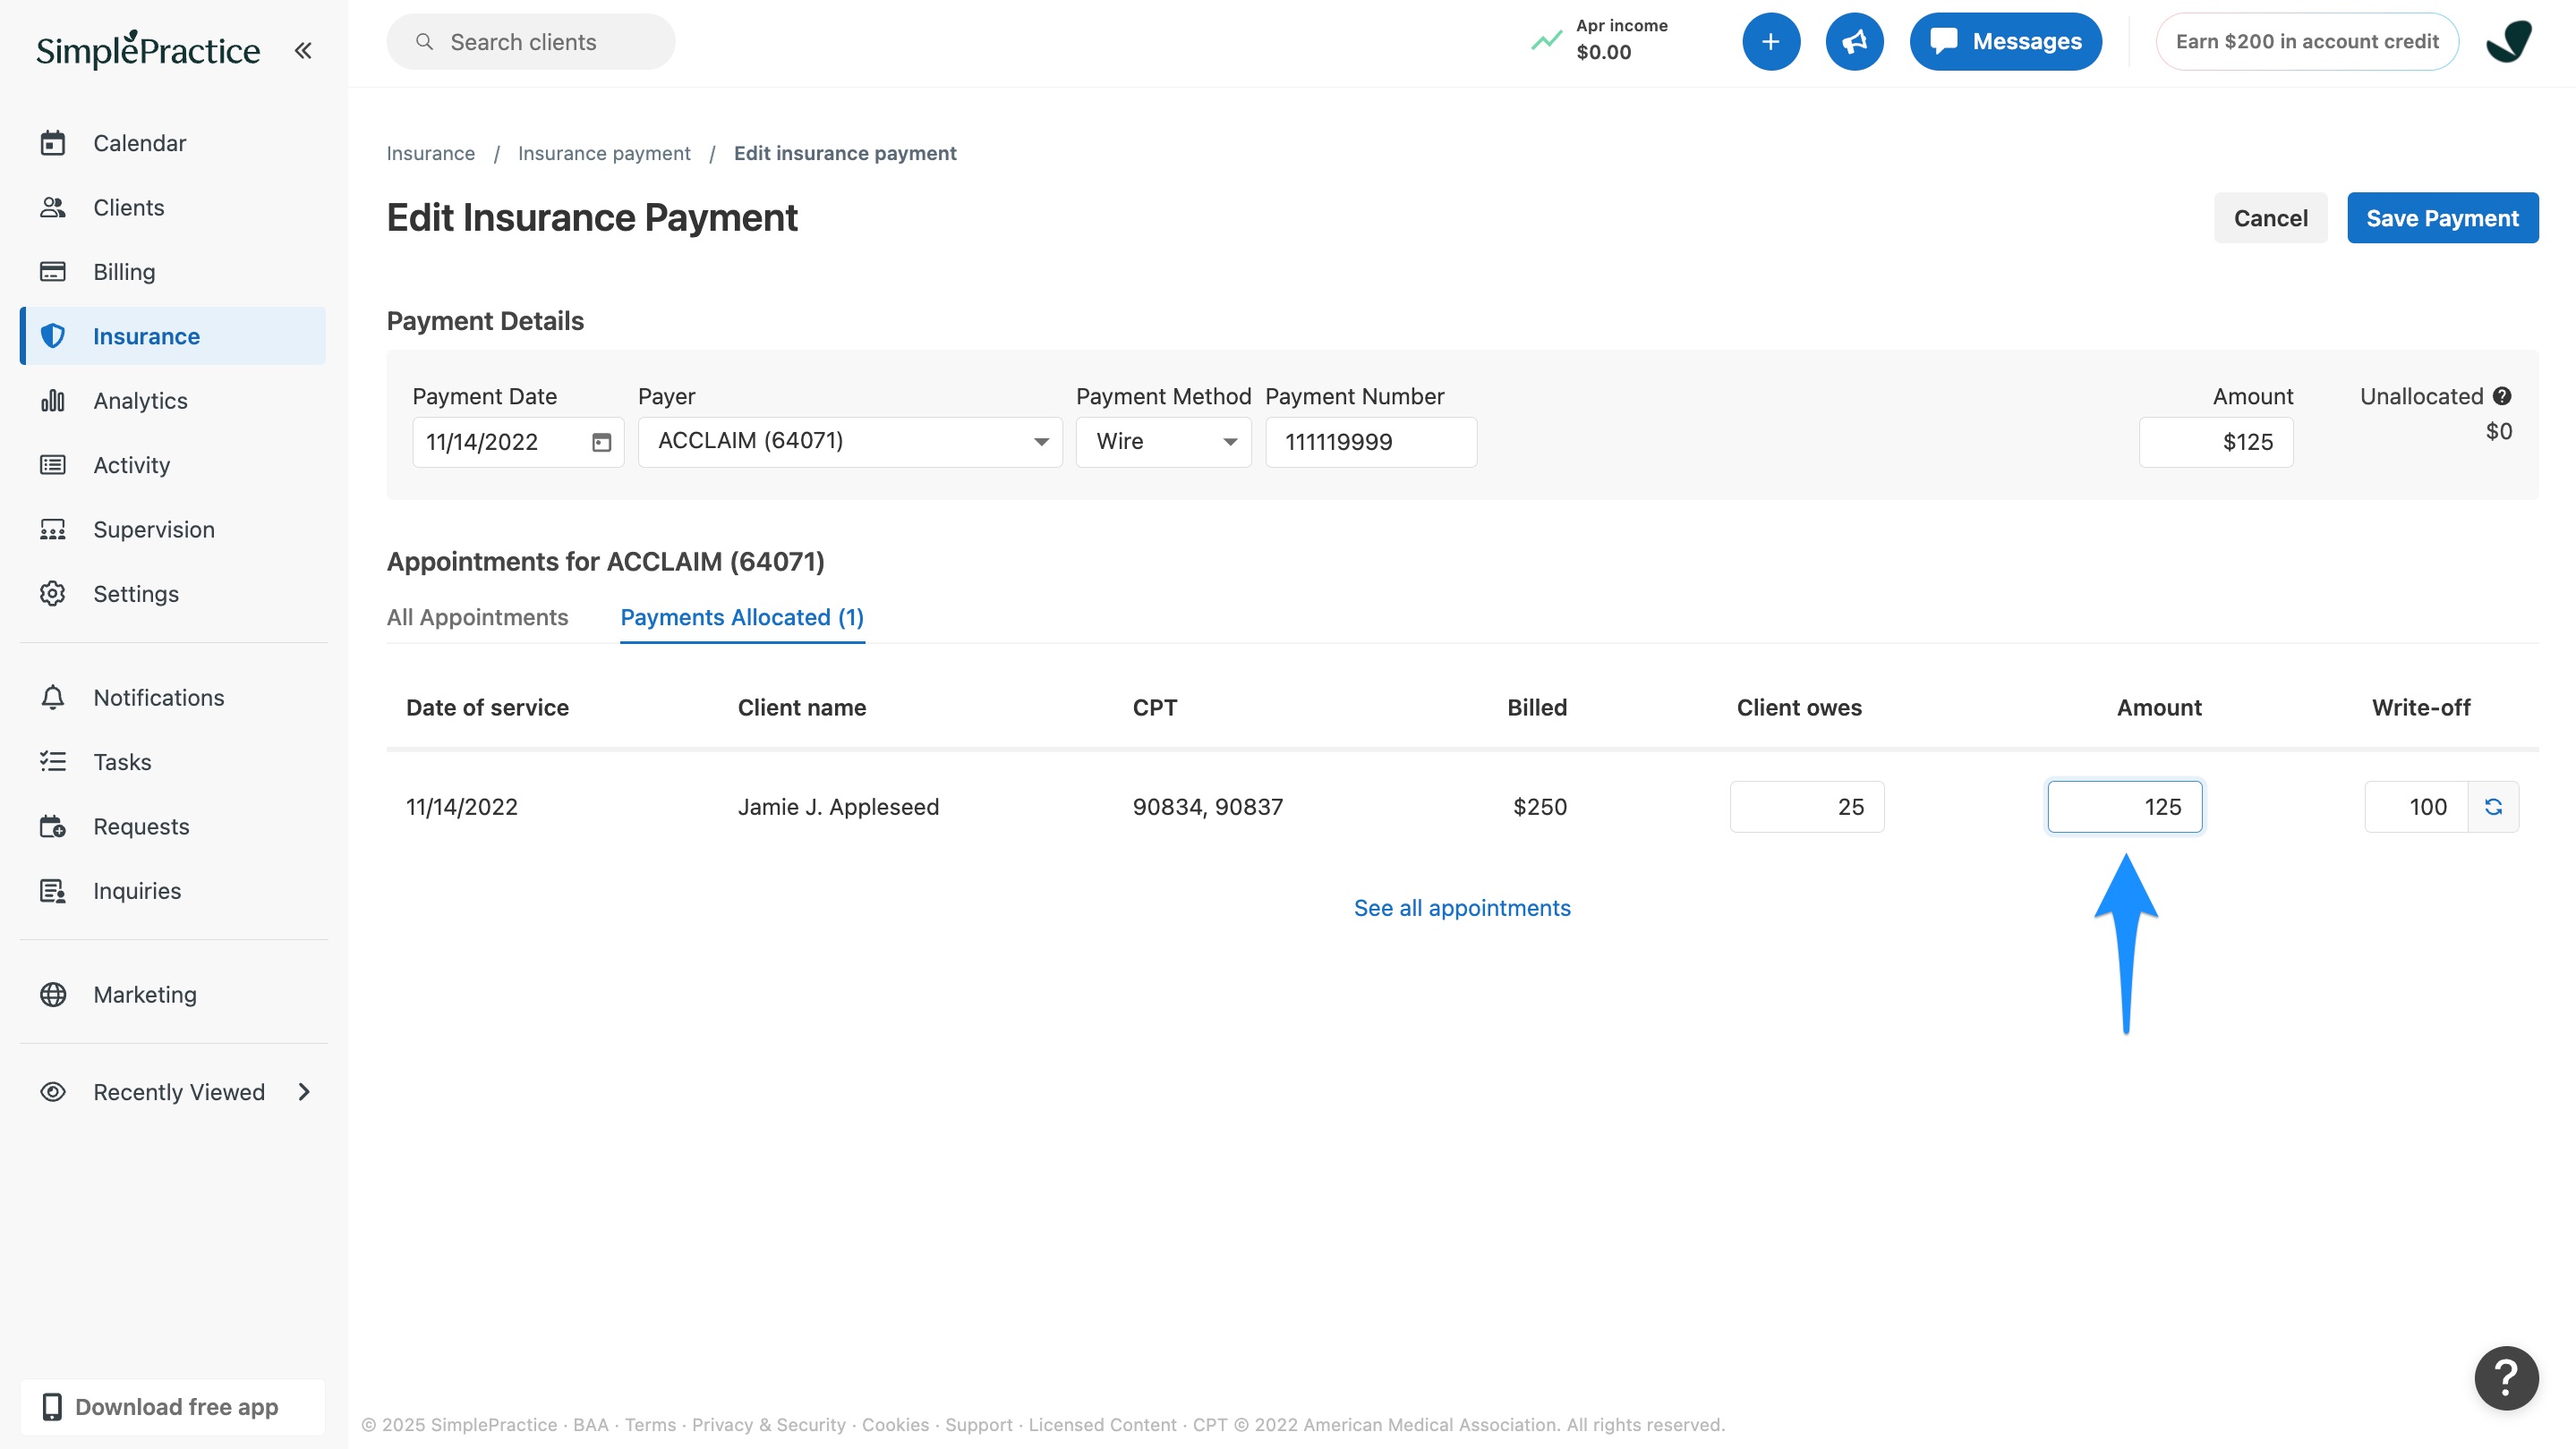The height and width of the screenshot is (1449, 2576).
Task: Click the Notifications bell icon
Action: (x=53, y=698)
